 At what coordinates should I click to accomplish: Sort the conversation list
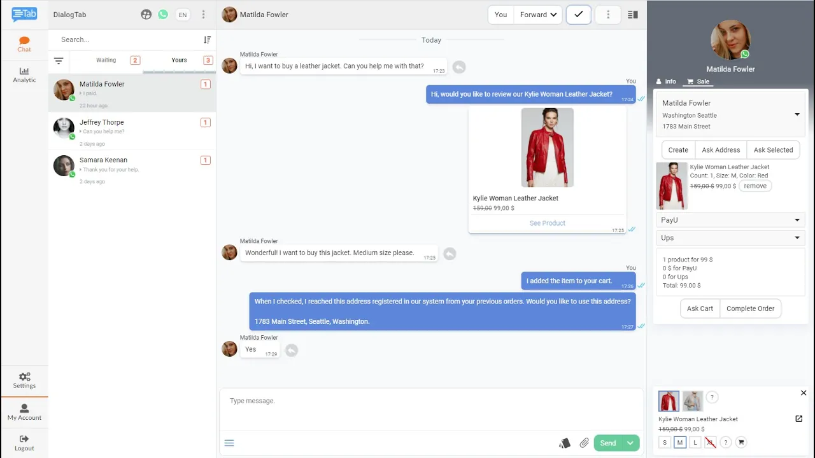(207, 39)
